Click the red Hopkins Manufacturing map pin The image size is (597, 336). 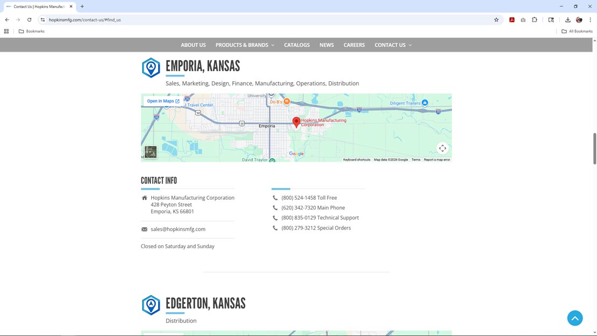coord(296,122)
